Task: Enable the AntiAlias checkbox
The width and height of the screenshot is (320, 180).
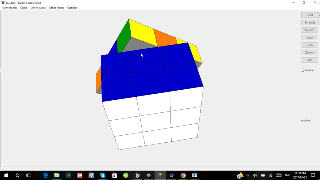Action: (x=302, y=70)
